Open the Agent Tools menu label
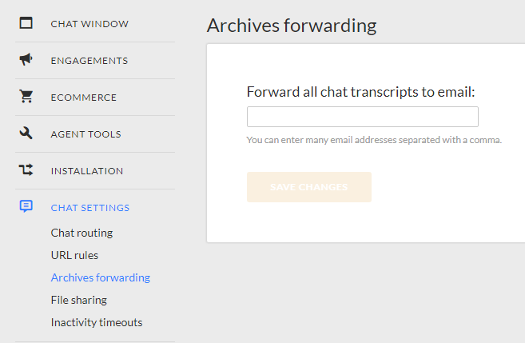 [x=86, y=134]
